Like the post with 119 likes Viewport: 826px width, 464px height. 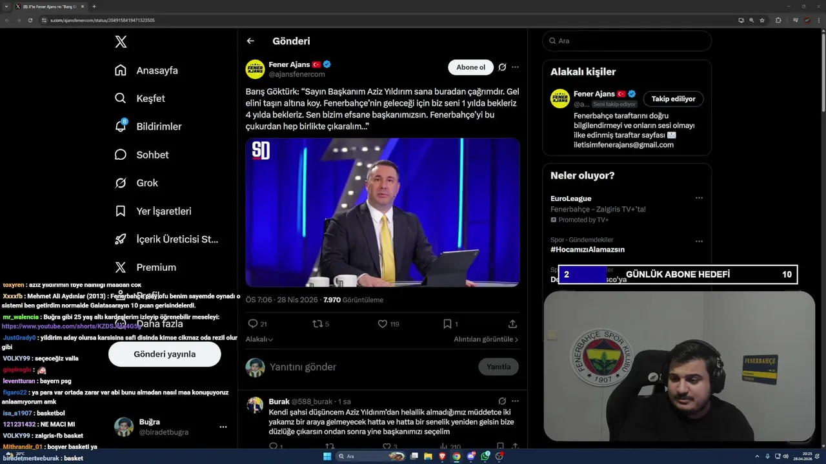[383, 324]
